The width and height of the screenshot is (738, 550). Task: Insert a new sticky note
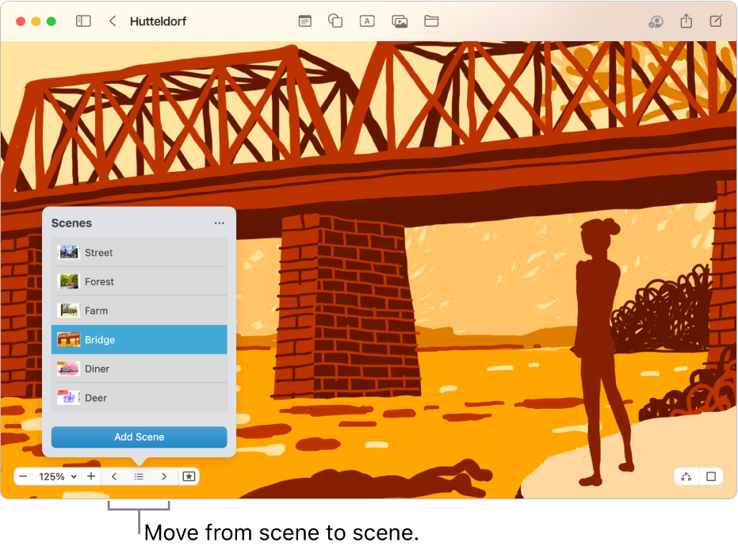pos(304,21)
